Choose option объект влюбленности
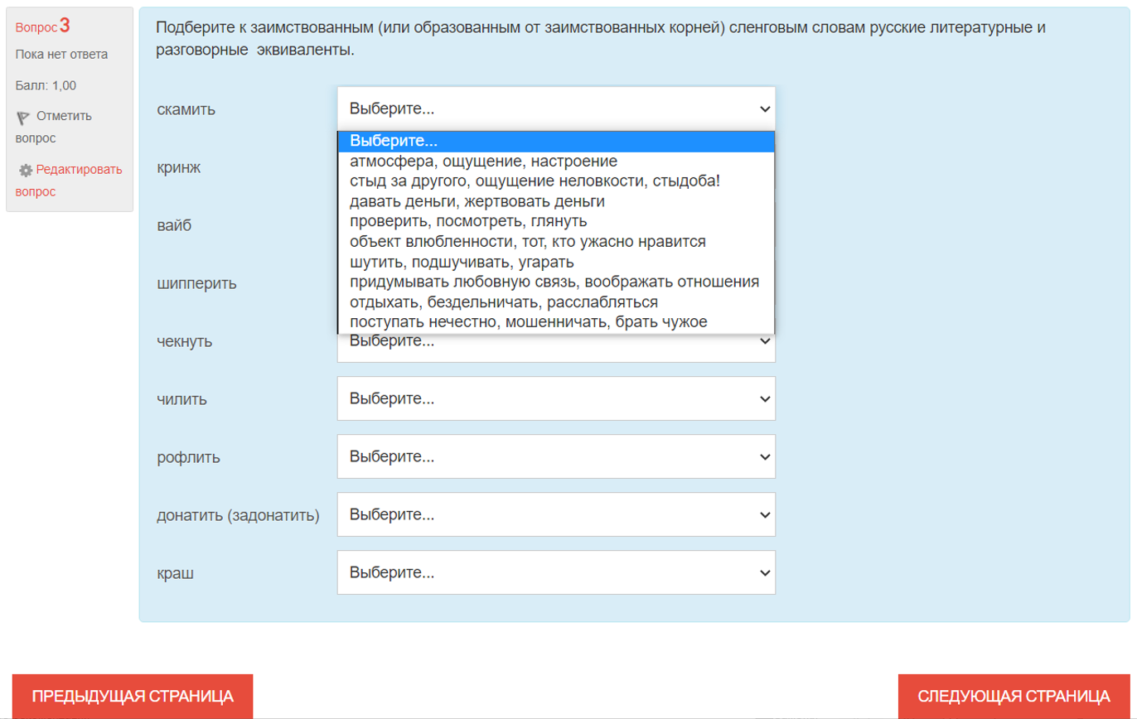This screenshot has width=1137, height=719. point(556,242)
